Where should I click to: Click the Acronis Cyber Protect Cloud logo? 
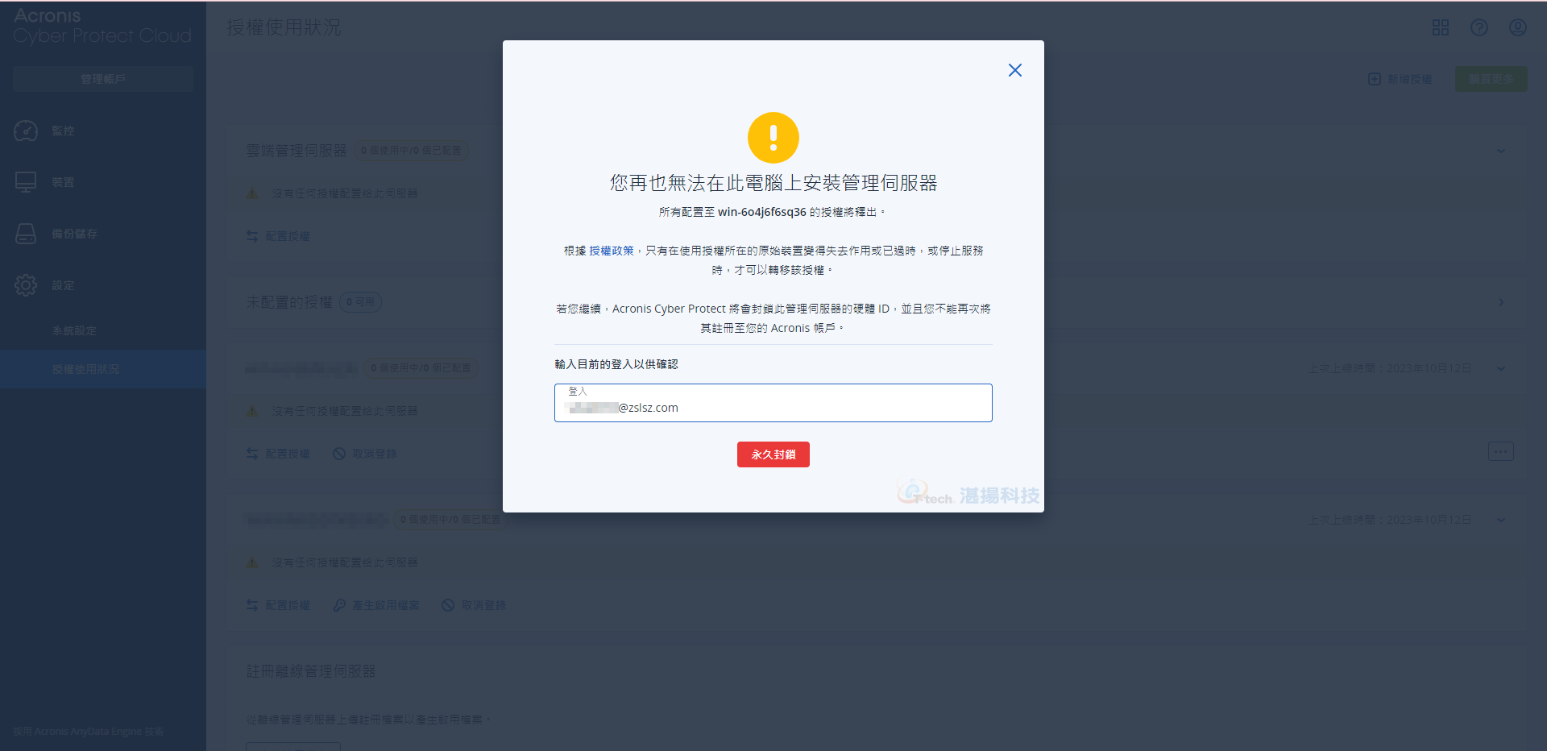(x=102, y=26)
